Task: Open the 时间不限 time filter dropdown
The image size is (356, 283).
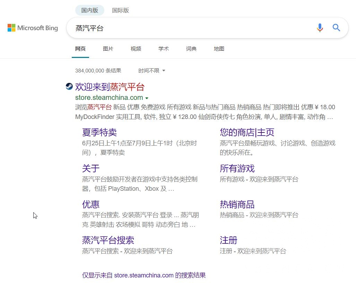Action: 151,70
